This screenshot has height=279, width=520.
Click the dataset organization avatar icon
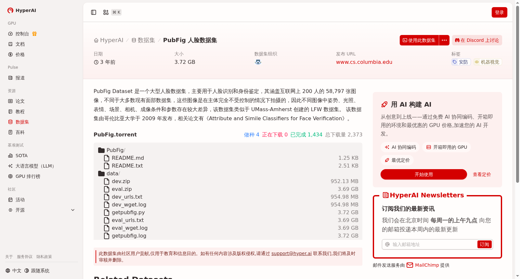258,62
